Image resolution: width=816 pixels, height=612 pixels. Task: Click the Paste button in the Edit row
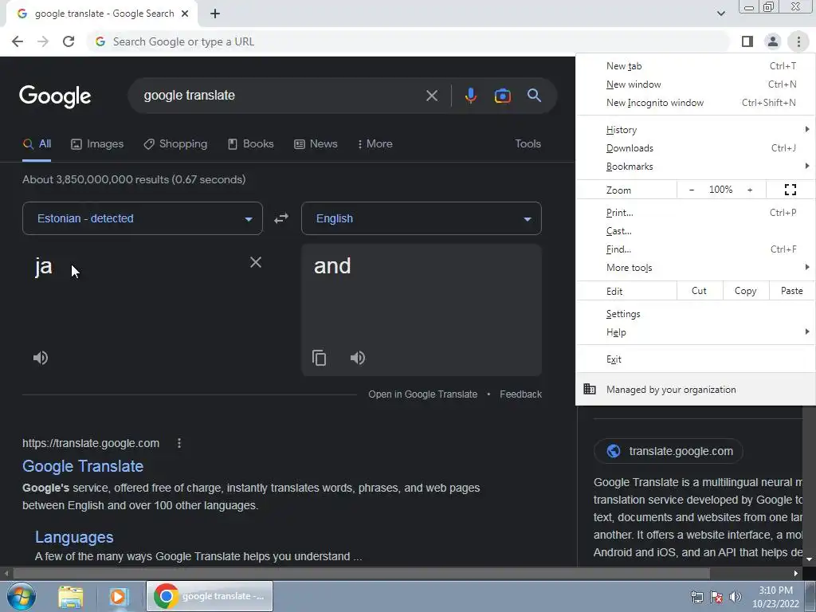(x=791, y=291)
